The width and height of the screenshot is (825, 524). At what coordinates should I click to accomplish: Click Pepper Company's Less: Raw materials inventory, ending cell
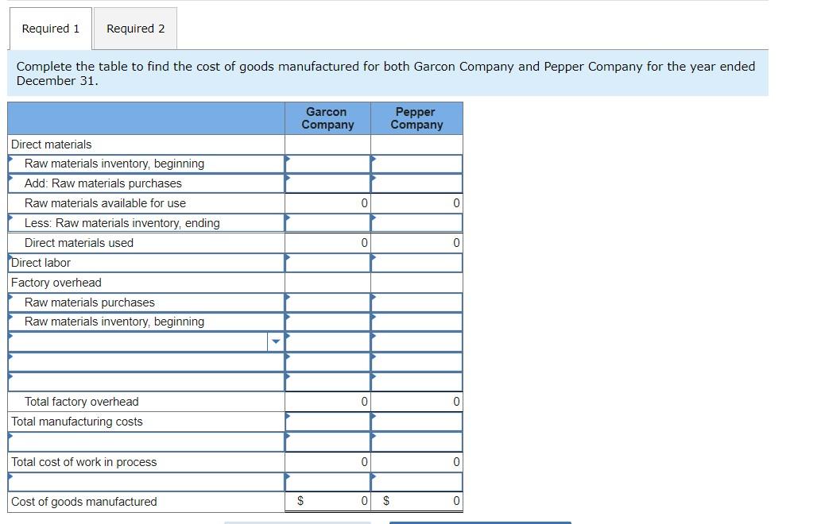[416, 223]
